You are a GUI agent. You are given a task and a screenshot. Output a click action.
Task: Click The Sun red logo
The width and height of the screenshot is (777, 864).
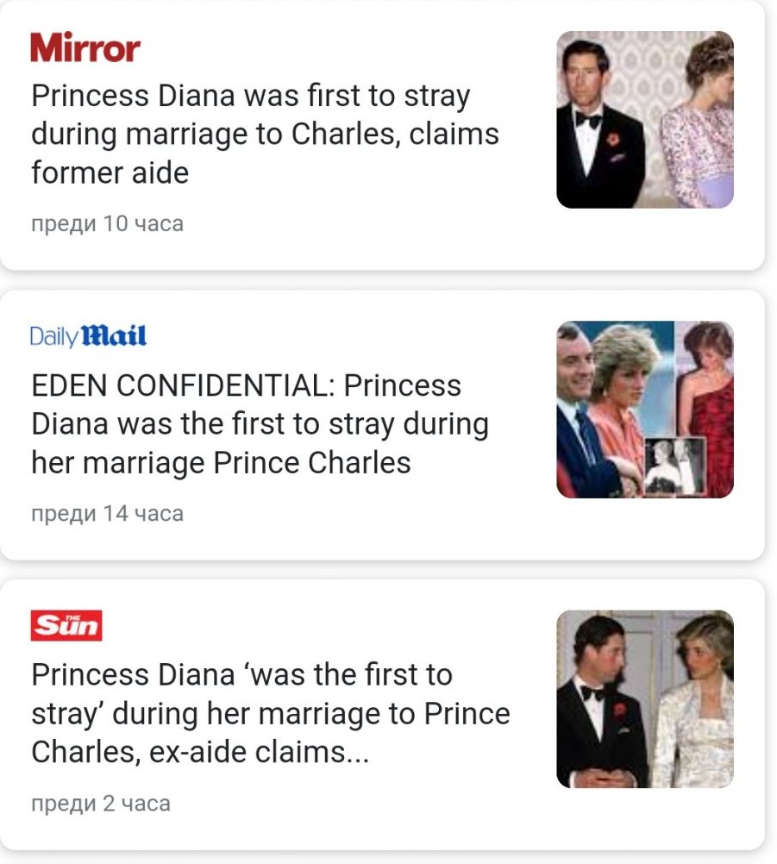pyautogui.click(x=66, y=625)
